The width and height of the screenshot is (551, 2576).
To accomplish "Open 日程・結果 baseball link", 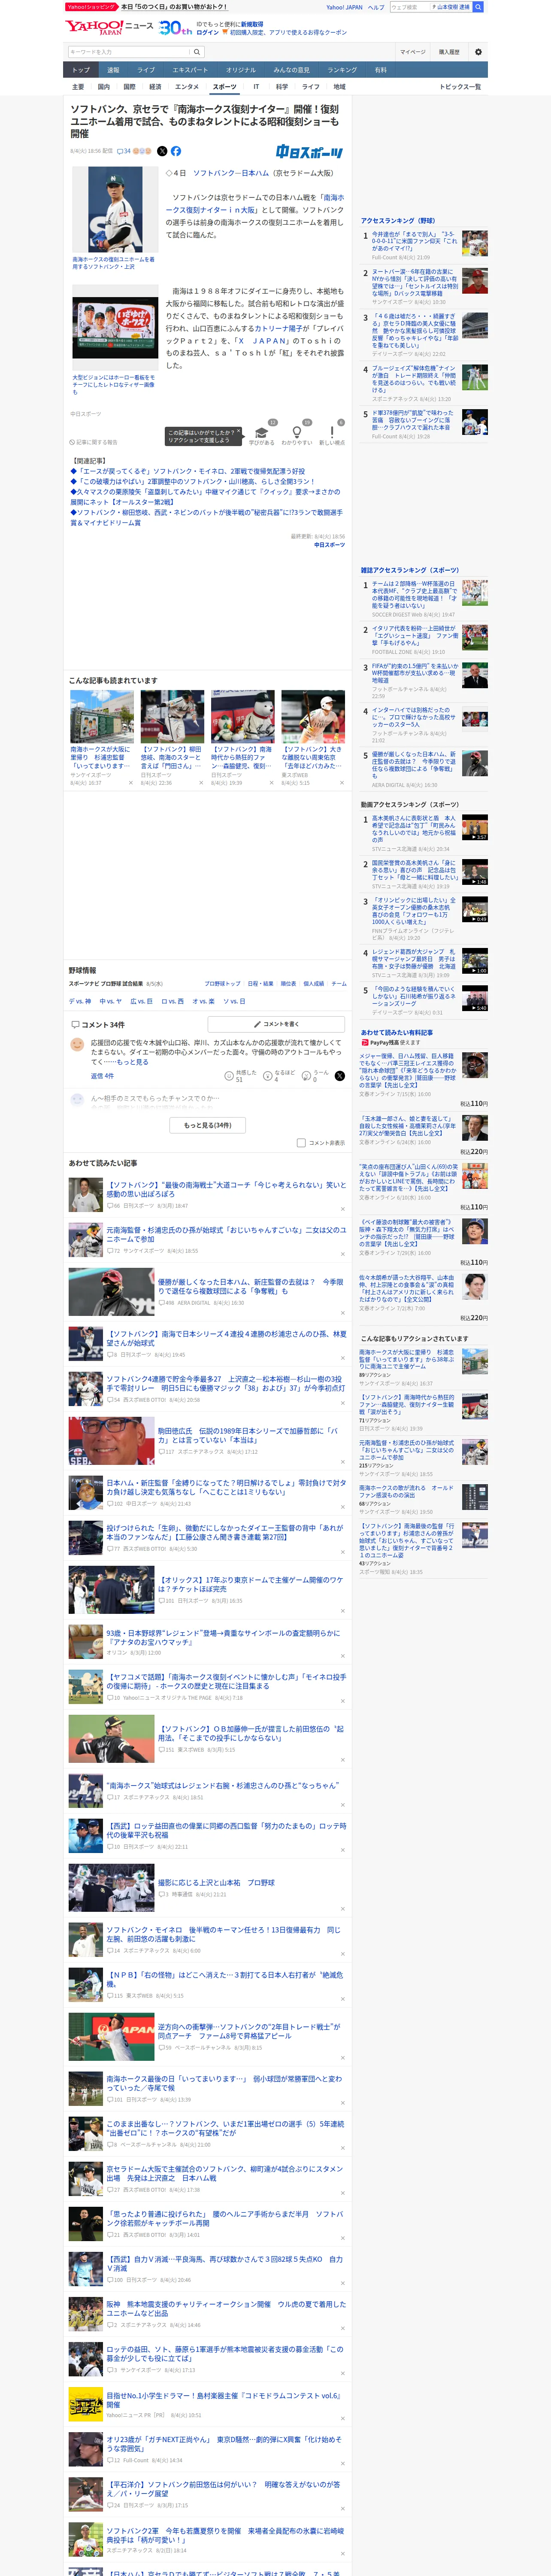I will [260, 984].
